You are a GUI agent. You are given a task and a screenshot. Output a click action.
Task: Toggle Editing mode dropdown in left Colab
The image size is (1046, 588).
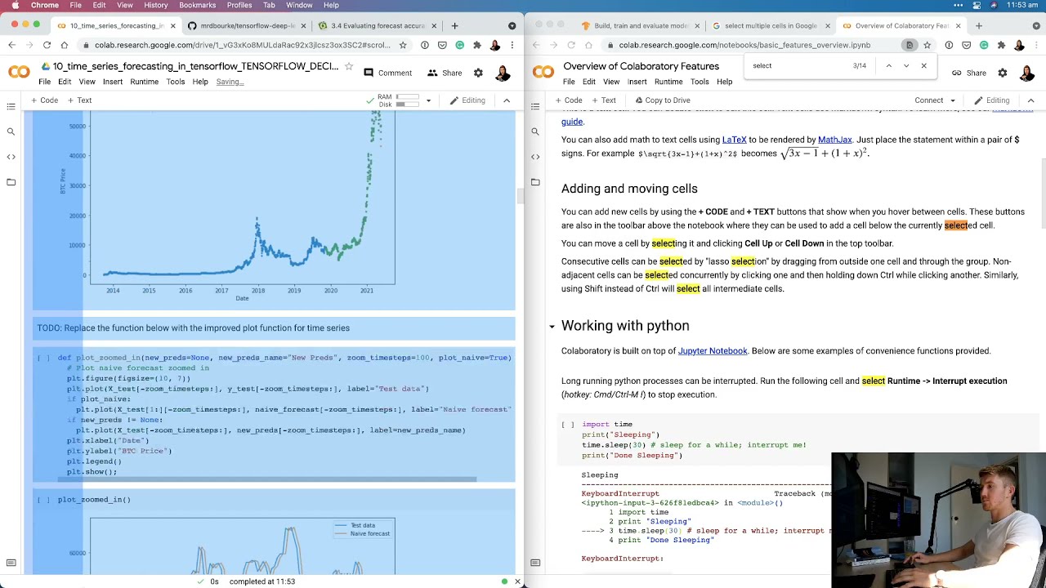click(x=467, y=100)
